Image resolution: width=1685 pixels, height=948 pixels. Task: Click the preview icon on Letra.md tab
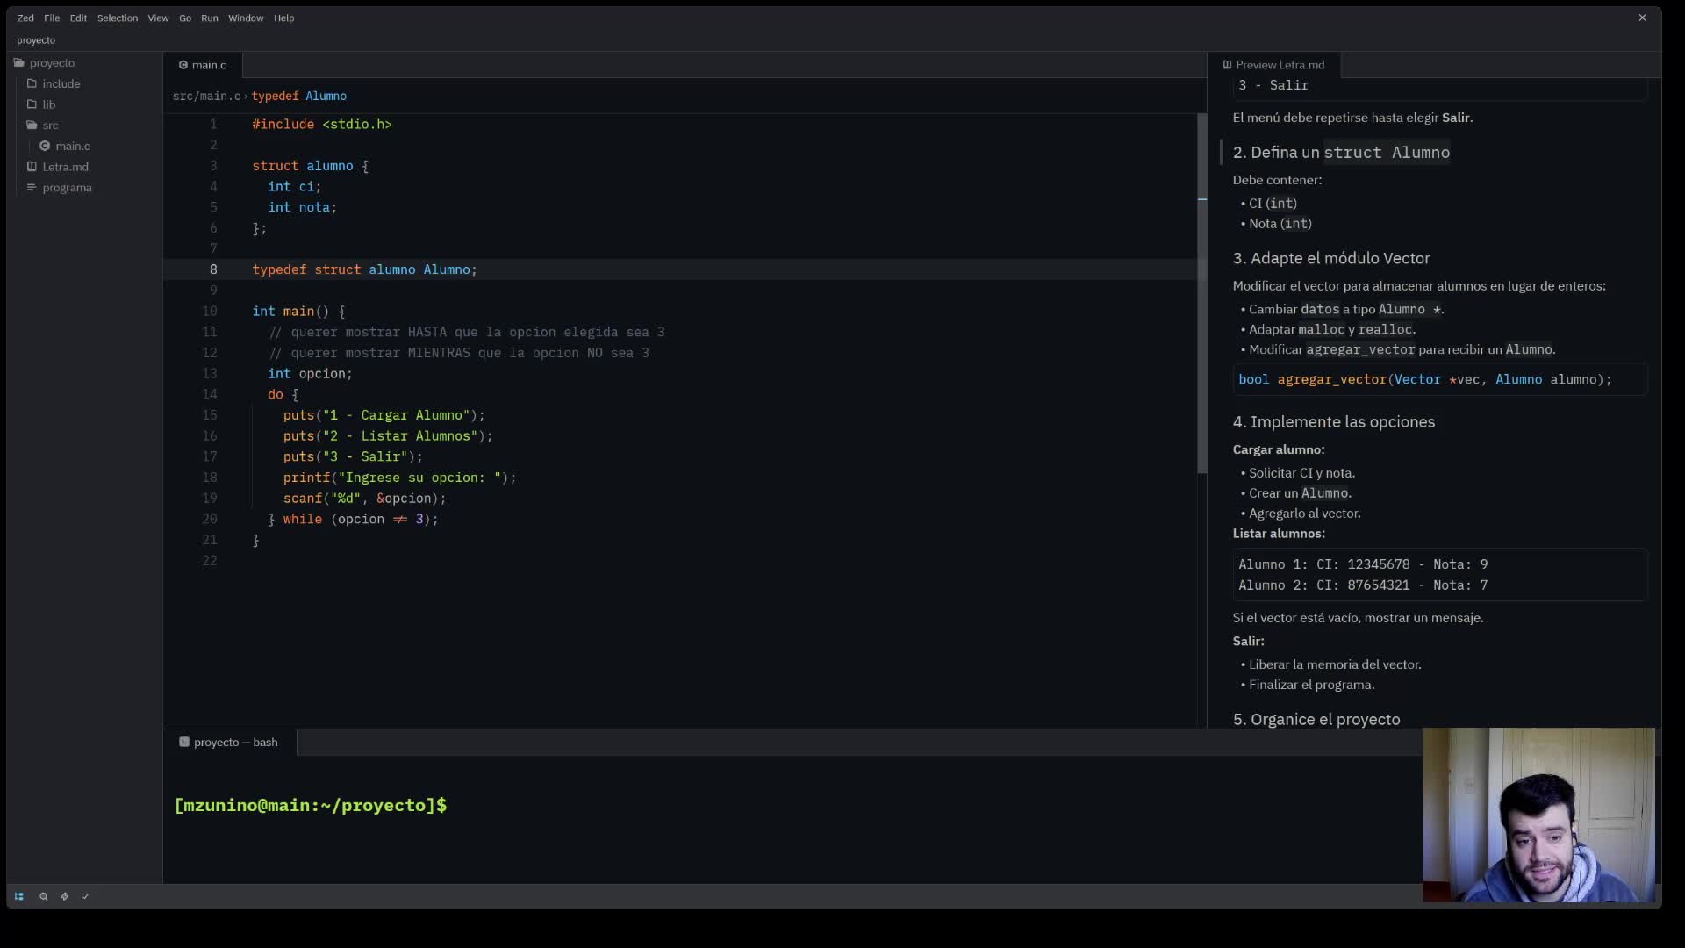click(1227, 64)
